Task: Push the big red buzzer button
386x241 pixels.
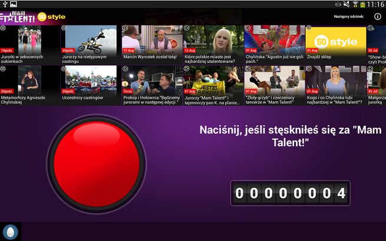Action: tap(97, 164)
